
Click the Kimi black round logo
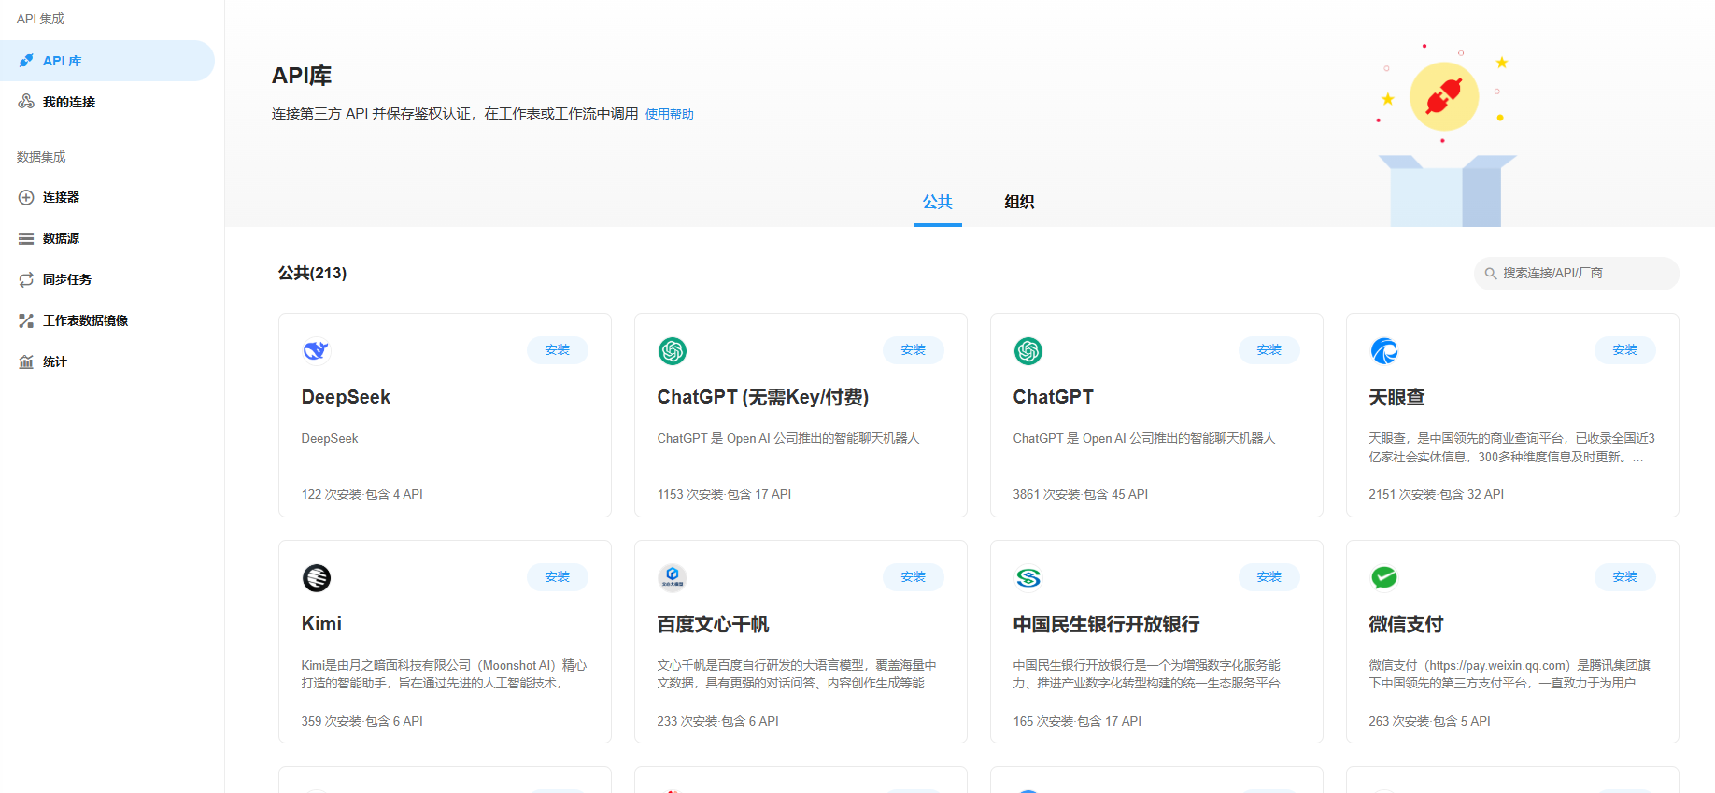(x=316, y=578)
